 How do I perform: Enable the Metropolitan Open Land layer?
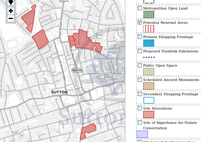pyautogui.click(x=140, y=8)
